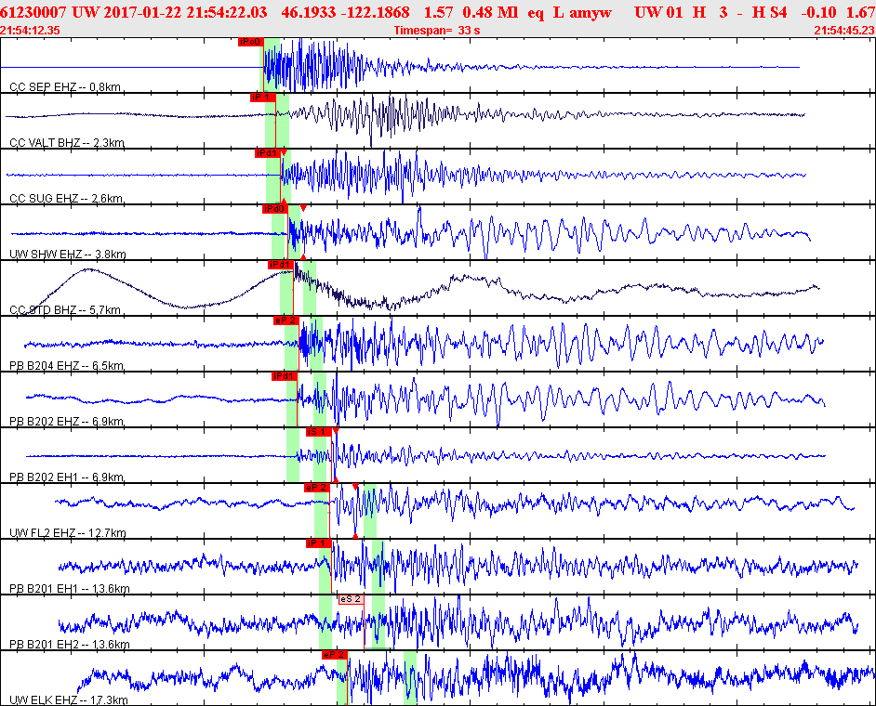Click the CC SEP EHZ station label
Screen dimensions: 876x706
pos(65,87)
